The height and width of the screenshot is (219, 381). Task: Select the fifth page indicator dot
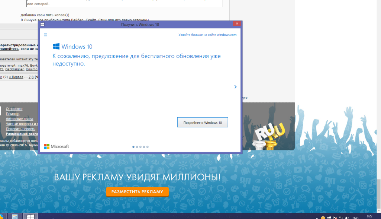[148, 147]
